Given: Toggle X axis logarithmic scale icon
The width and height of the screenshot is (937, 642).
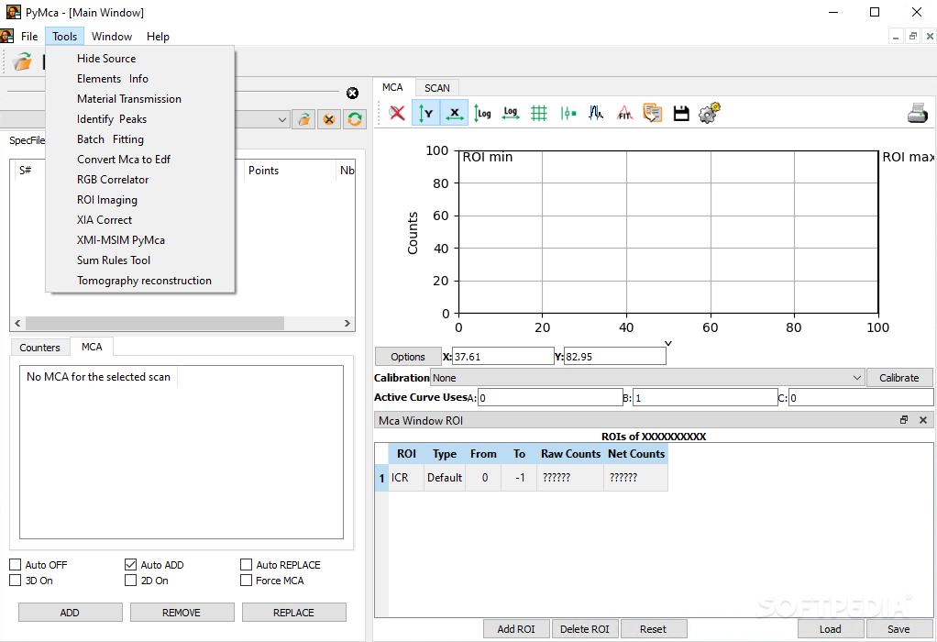Looking at the screenshot, I should click(x=511, y=113).
